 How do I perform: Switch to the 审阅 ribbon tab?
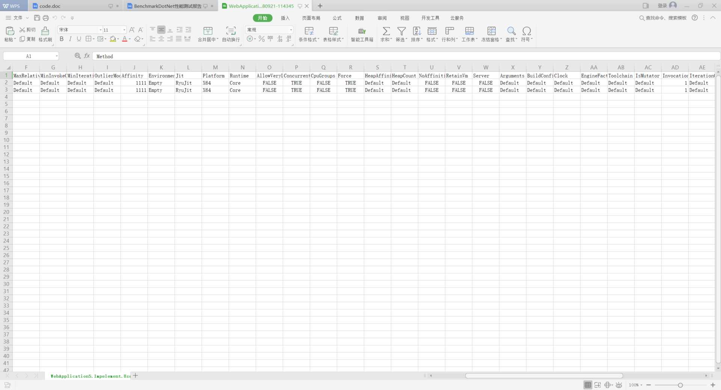(382, 18)
